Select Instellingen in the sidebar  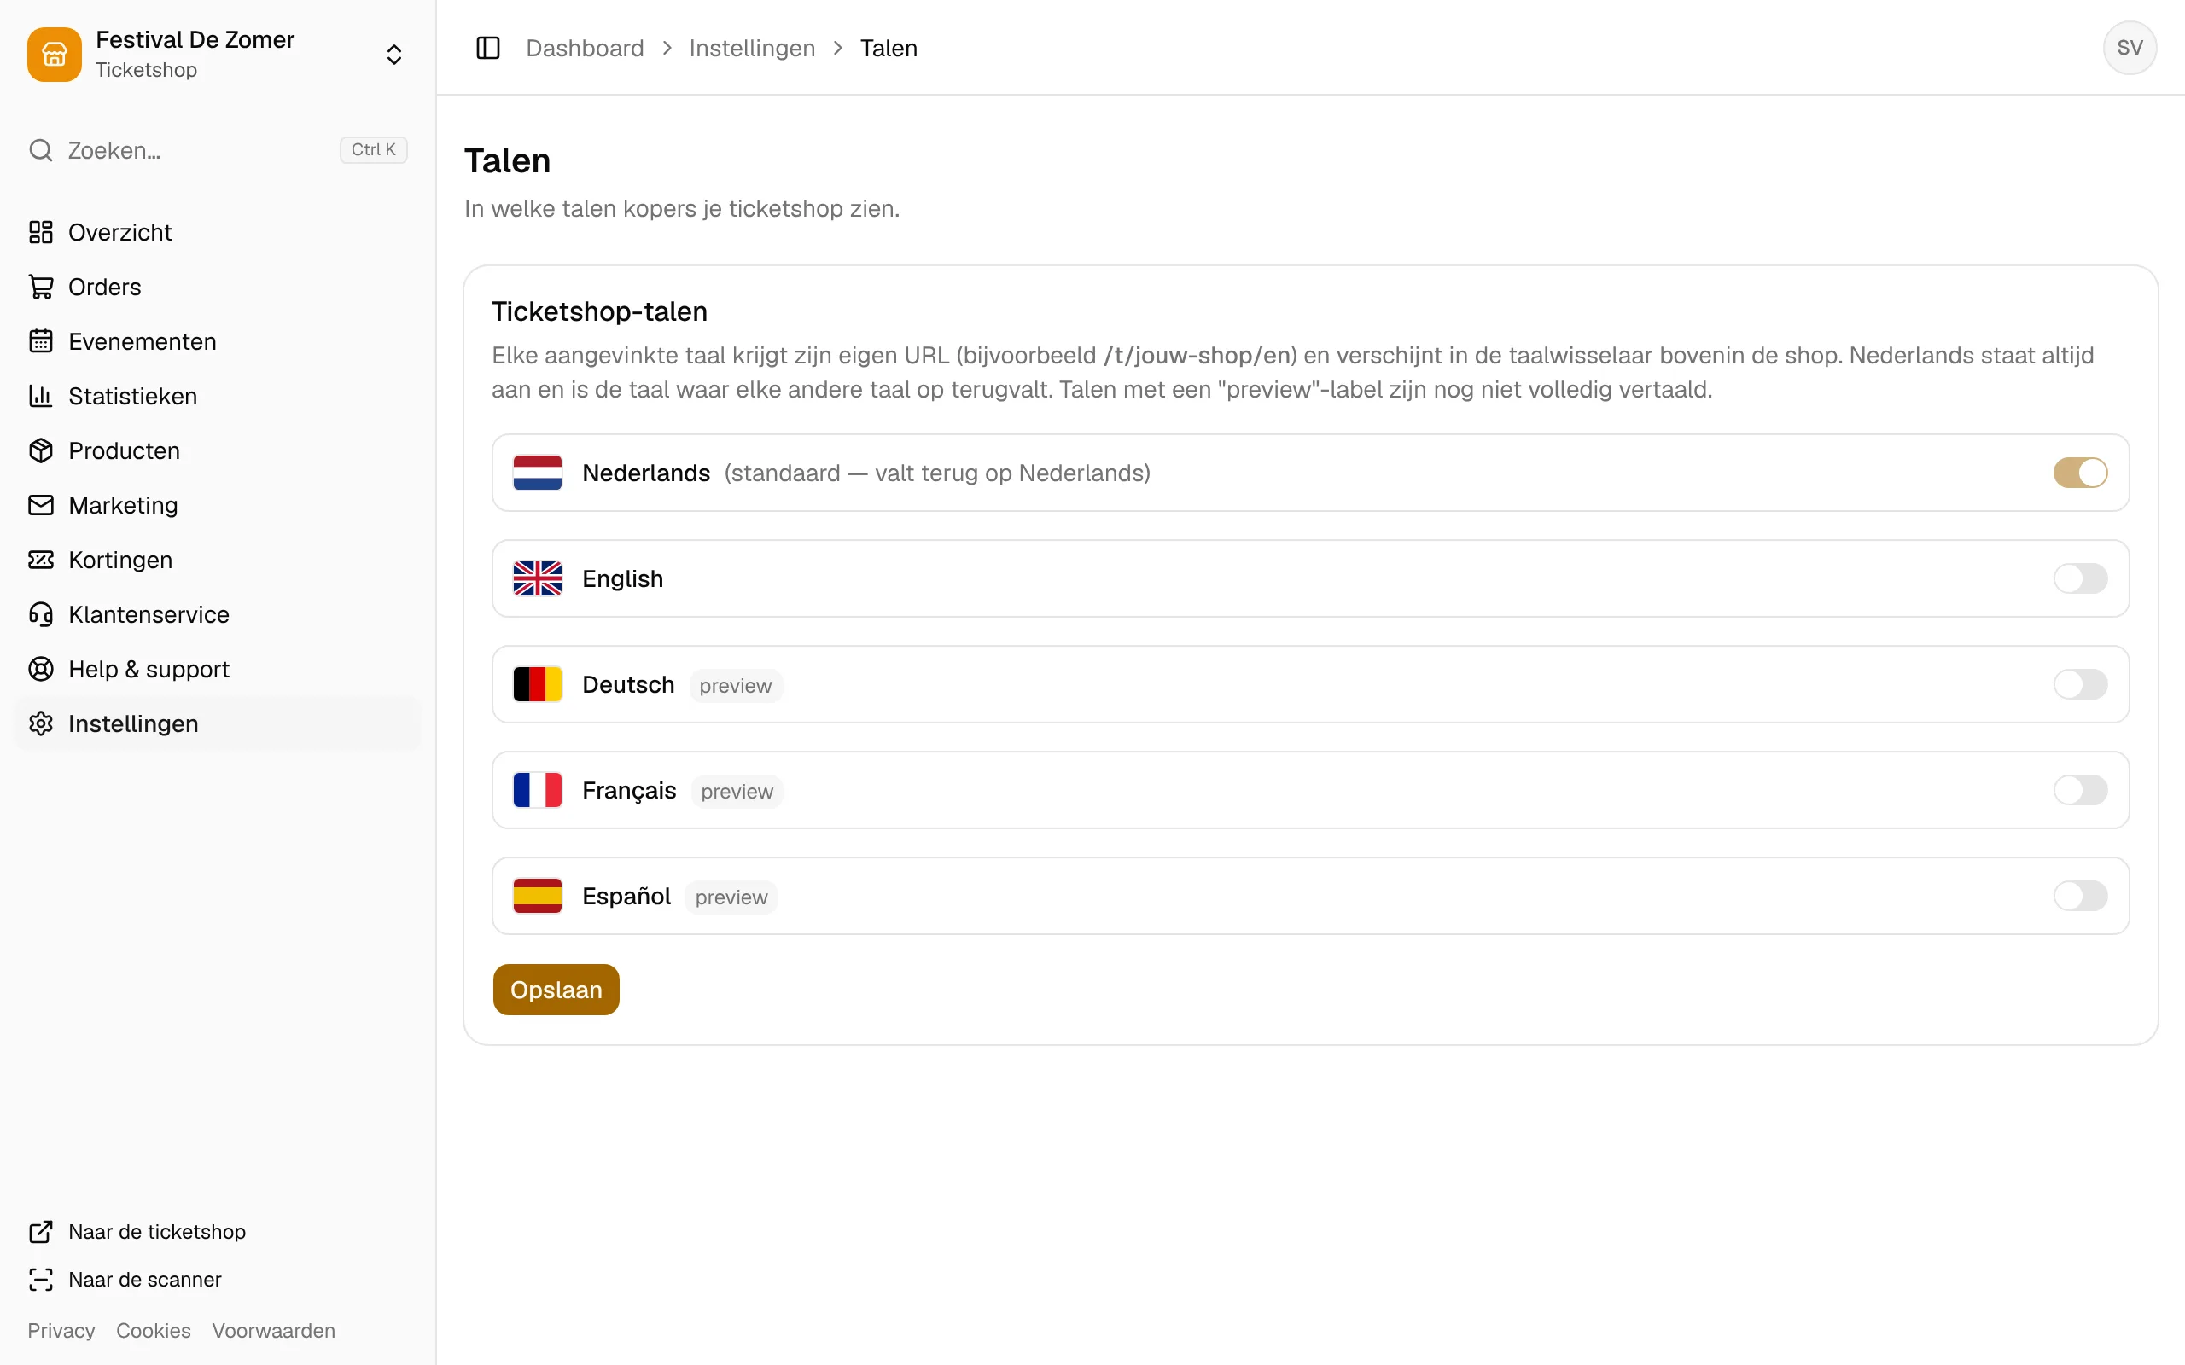coord(217,724)
